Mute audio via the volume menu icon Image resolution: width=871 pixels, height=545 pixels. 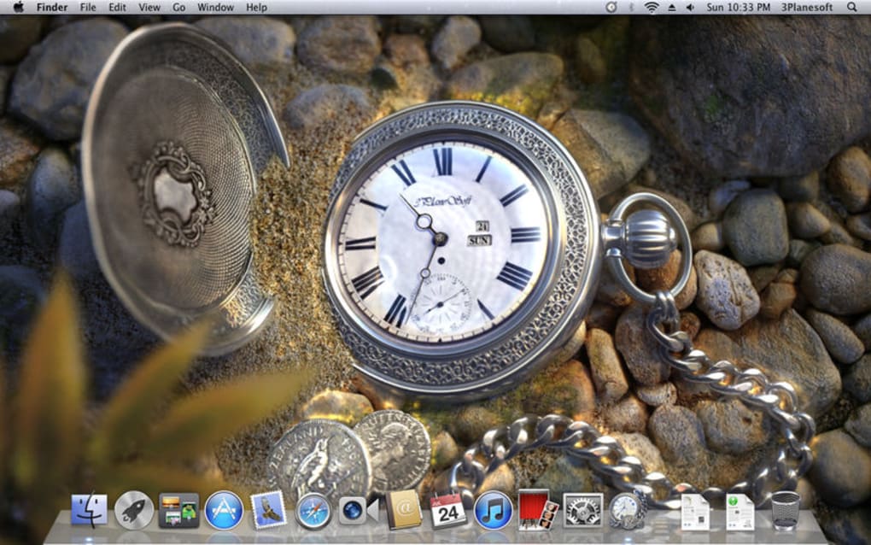690,8
